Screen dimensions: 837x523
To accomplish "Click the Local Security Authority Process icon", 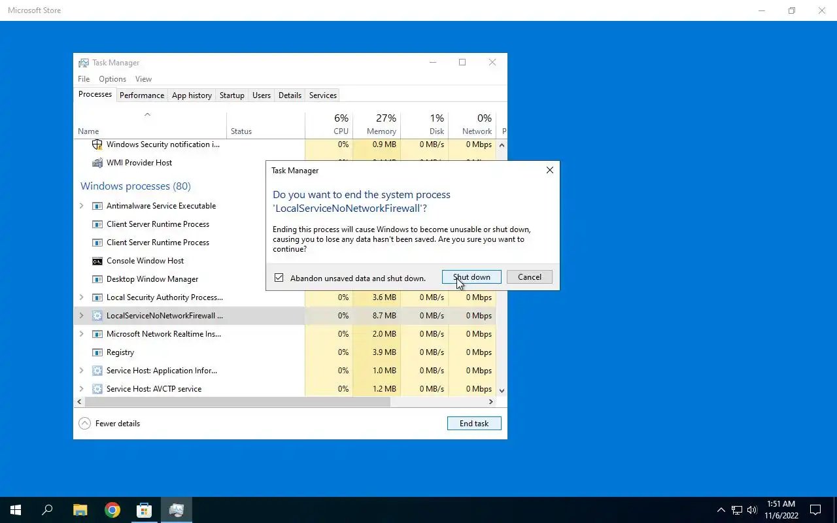I will (97, 297).
